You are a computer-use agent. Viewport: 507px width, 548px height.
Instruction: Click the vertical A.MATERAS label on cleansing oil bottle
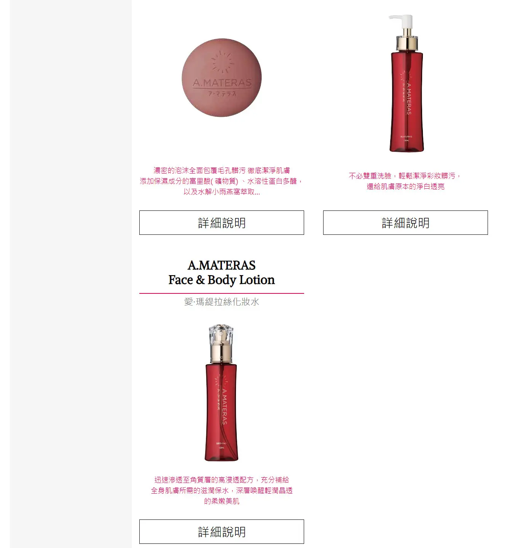click(x=409, y=98)
